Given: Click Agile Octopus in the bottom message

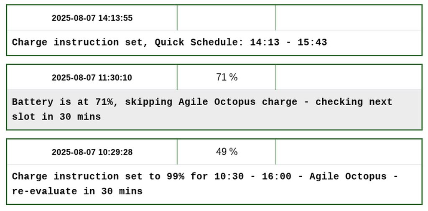Looking at the screenshot, I should click(x=348, y=177).
